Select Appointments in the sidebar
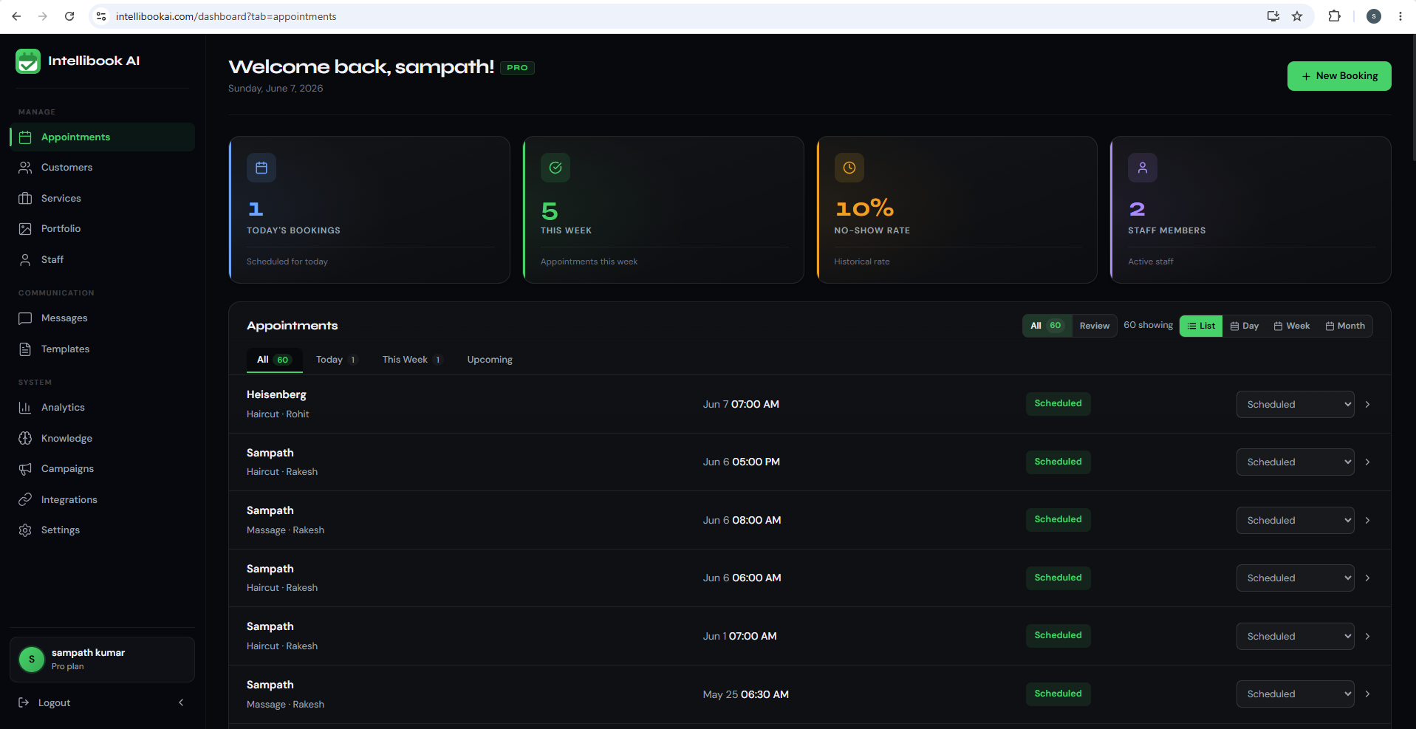This screenshot has width=1416, height=729. pyautogui.click(x=102, y=137)
